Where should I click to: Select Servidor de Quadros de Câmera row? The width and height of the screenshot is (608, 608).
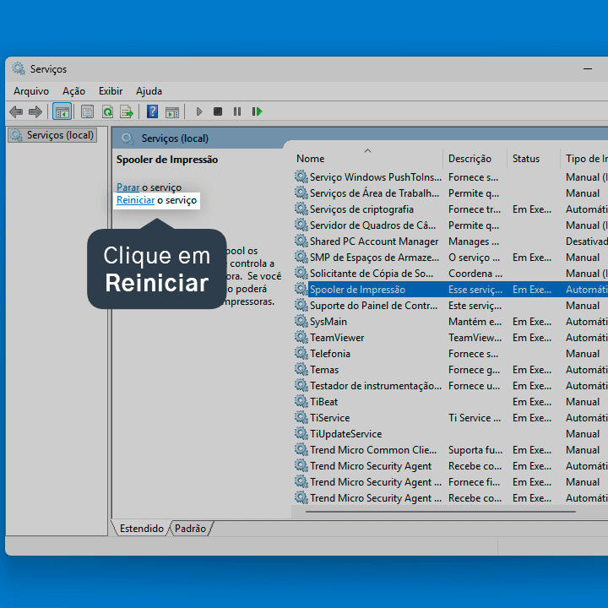point(451,225)
